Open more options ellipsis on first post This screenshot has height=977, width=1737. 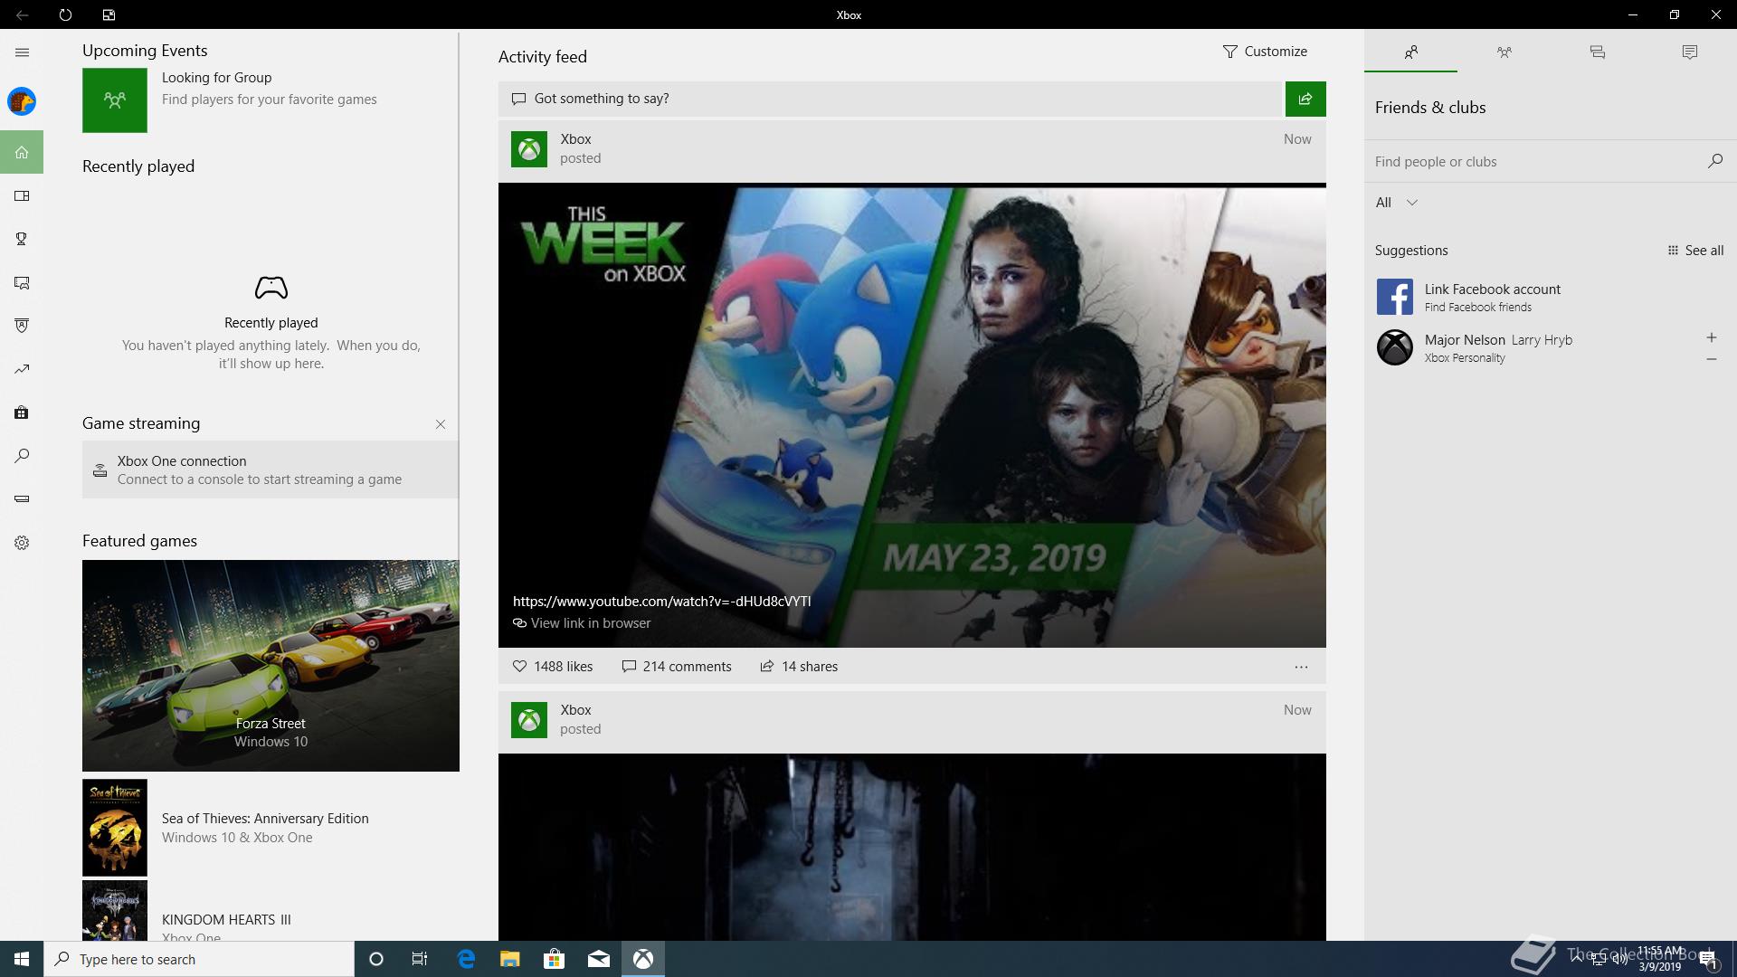pyautogui.click(x=1301, y=667)
